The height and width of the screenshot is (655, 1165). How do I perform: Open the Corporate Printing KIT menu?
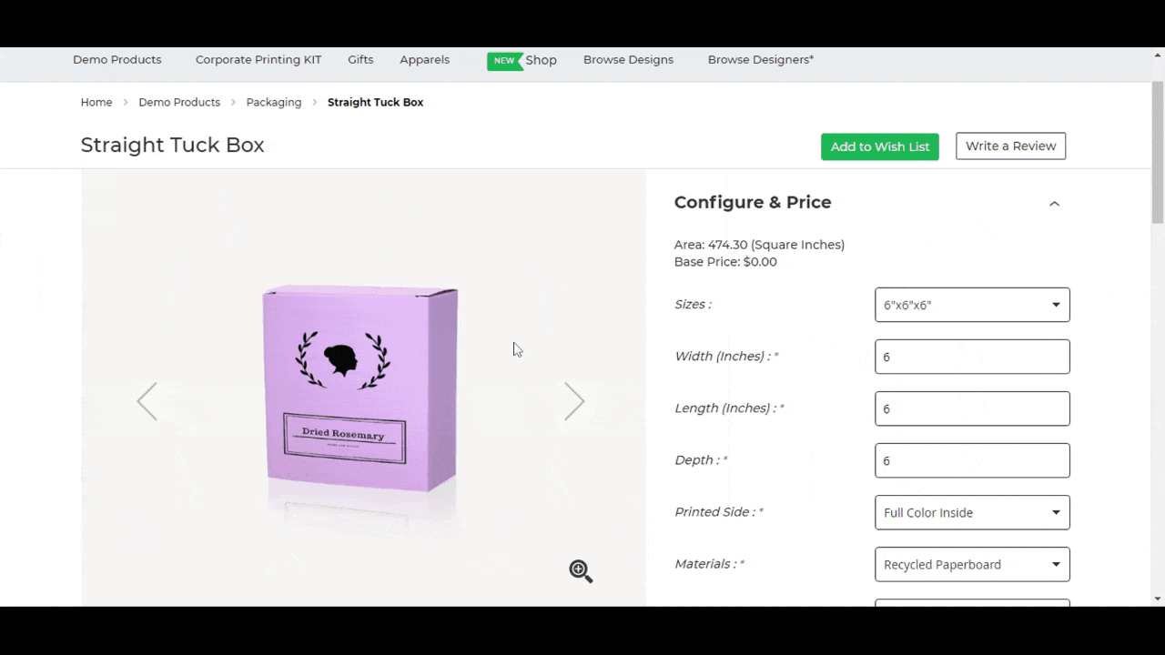[258, 59]
